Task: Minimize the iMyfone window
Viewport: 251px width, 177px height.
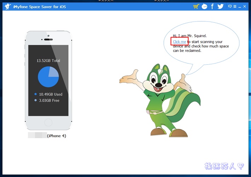Action: 240,7
